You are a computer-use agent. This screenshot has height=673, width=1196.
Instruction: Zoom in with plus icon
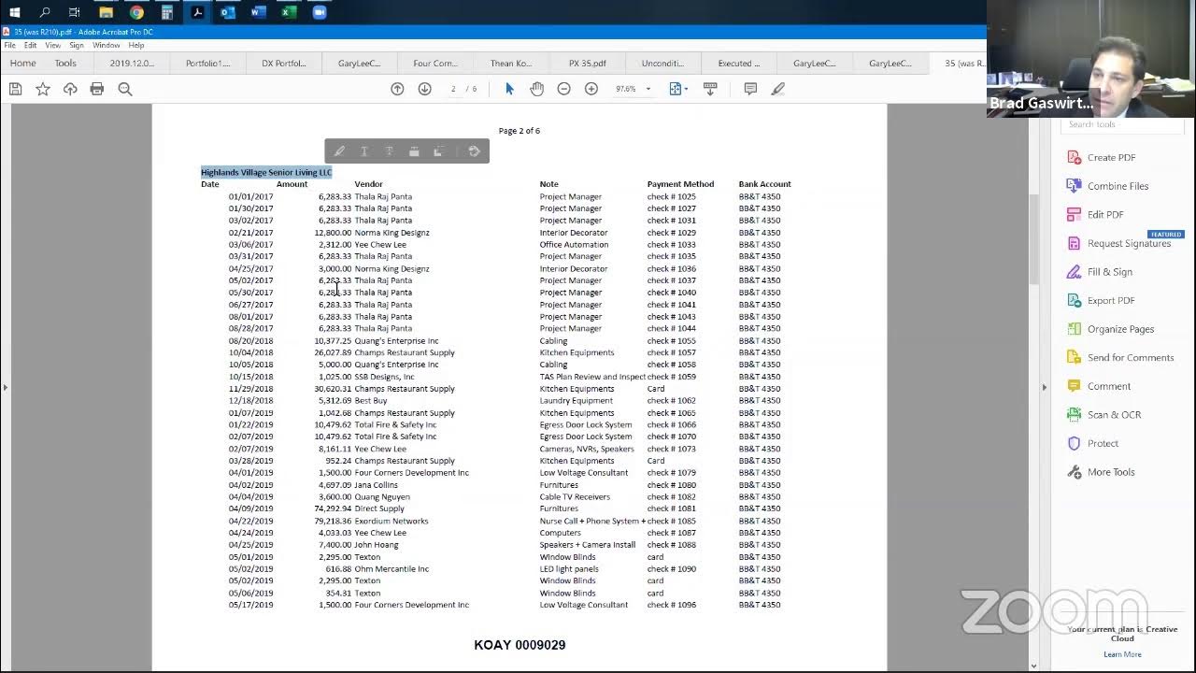[x=591, y=89]
